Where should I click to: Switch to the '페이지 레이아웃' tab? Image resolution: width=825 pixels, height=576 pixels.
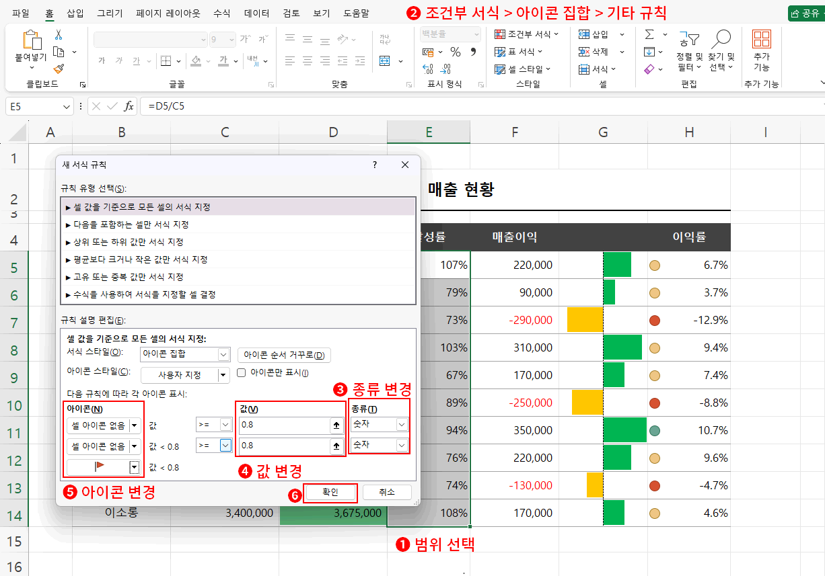point(168,13)
